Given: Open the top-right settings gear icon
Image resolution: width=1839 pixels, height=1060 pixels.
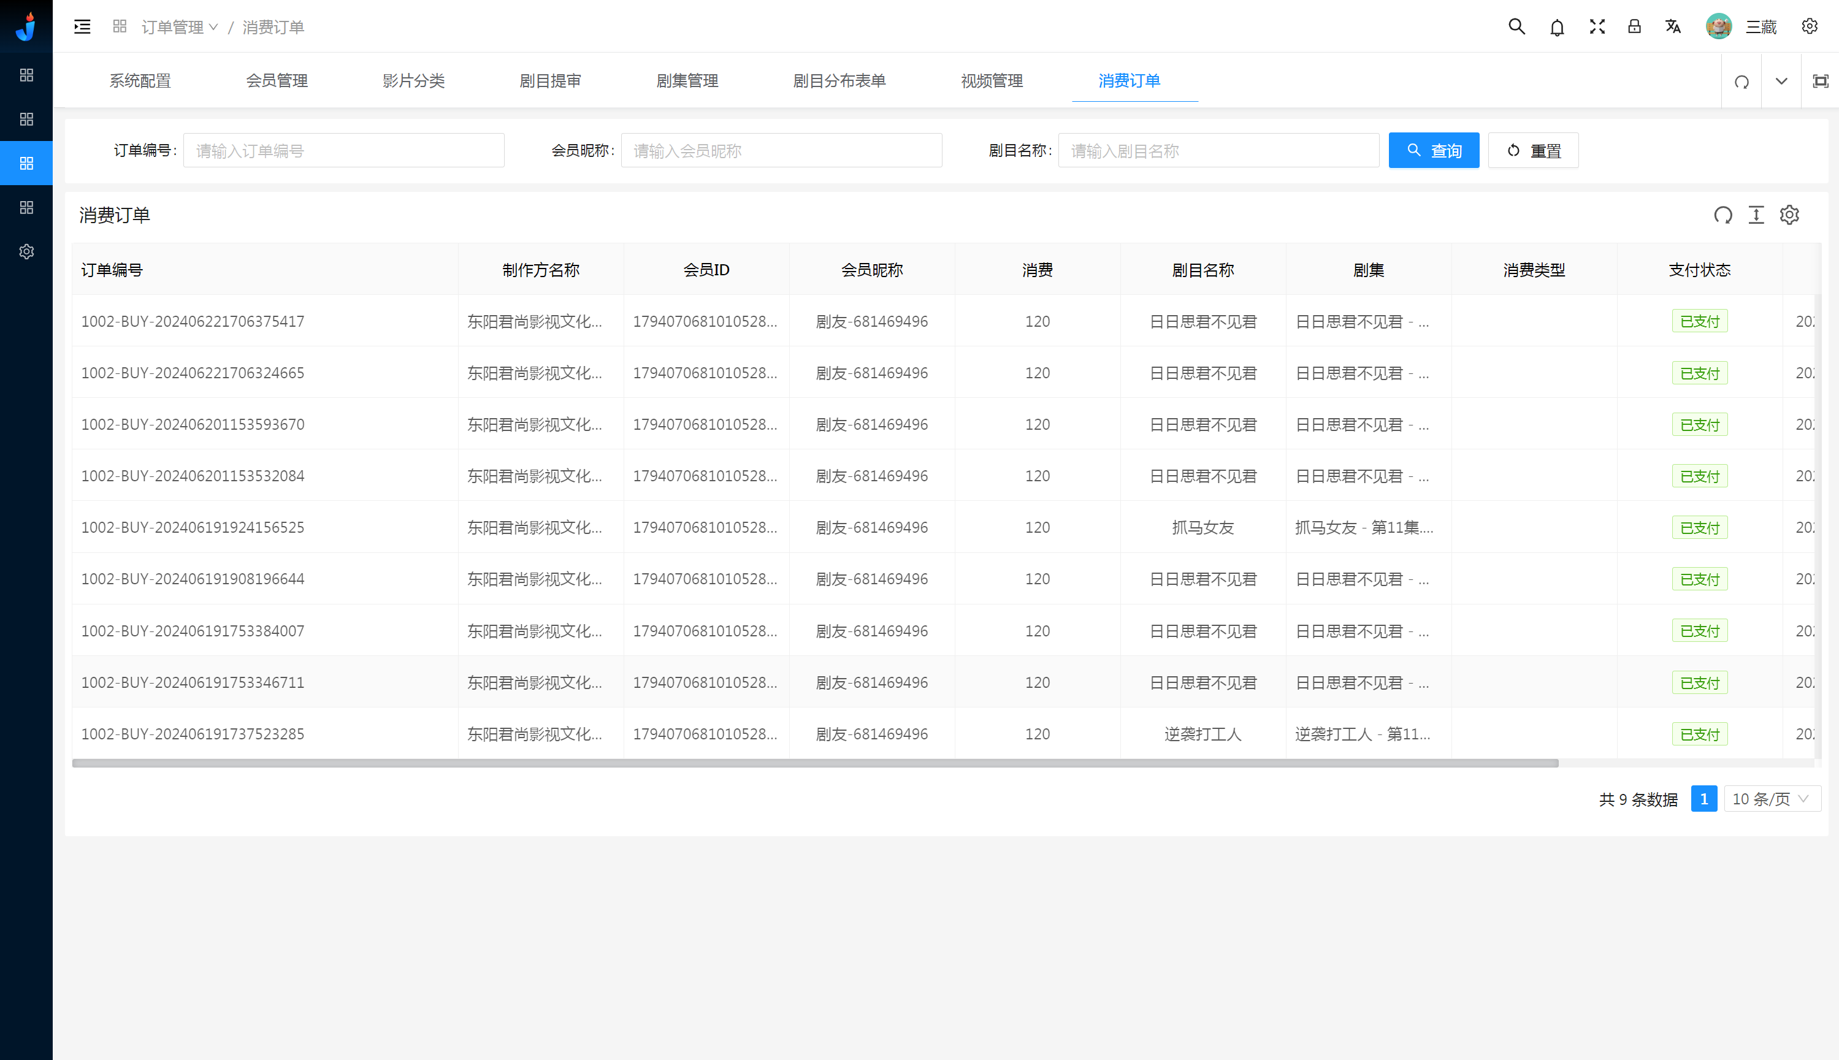Looking at the screenshot, I should click(x=1809, y=27).
